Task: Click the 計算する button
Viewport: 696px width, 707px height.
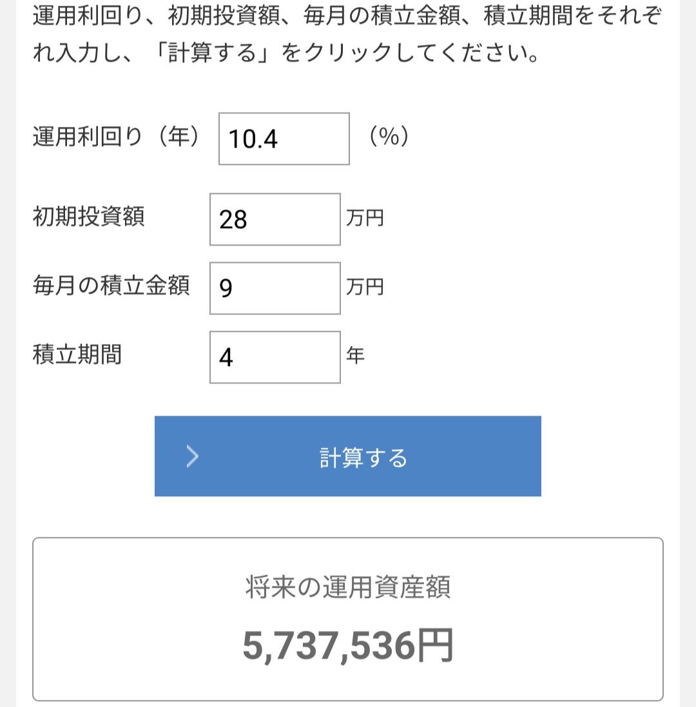Action: [347, 456]
